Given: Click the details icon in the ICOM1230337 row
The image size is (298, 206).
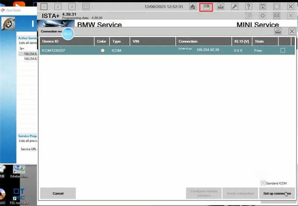Looking at the screenshot, I should (x=283, y=50).
